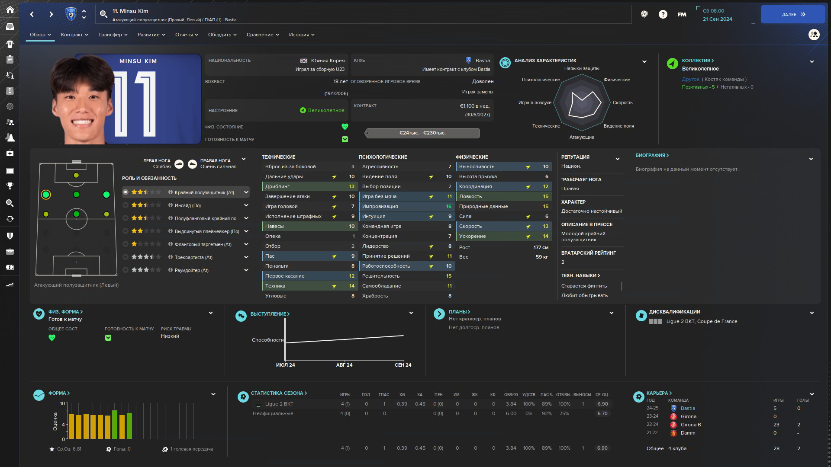This screenshot has height=467, width=831.
Task: Open the Контракт menu tab
Action: coord(74,35)
